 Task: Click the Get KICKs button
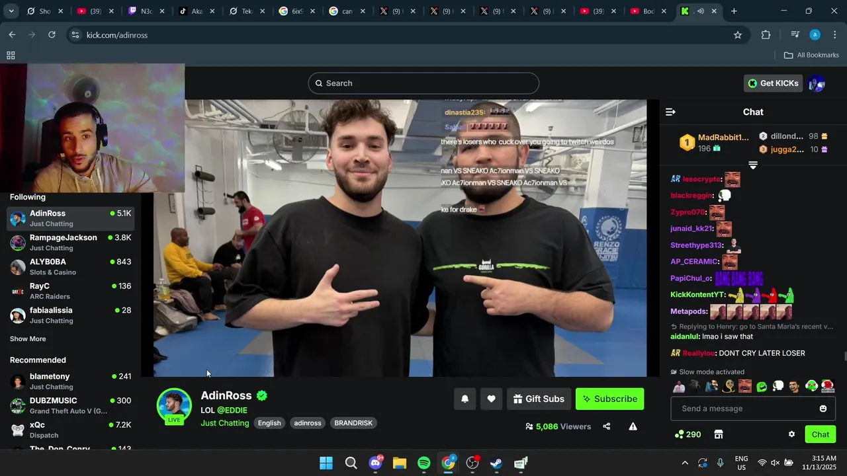(773, 83)
